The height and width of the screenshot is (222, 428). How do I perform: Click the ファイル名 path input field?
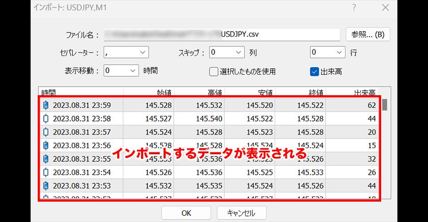[222, 35]
